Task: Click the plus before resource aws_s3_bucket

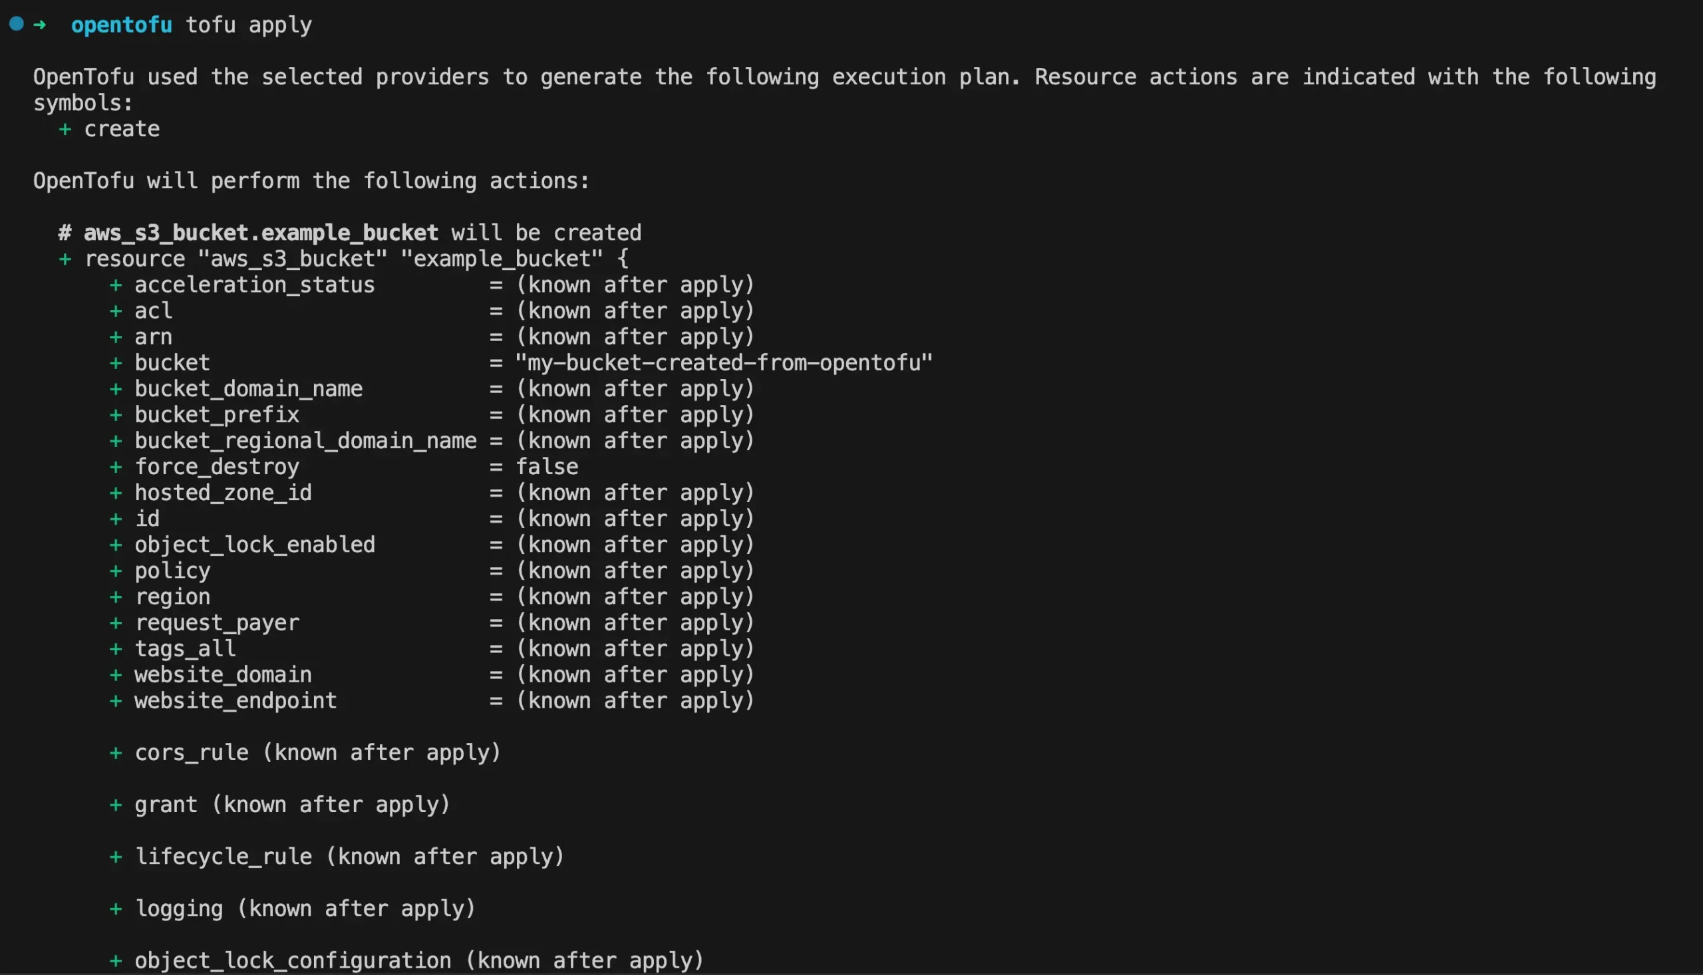Action: pyautogui.click(x=65, y=259)
